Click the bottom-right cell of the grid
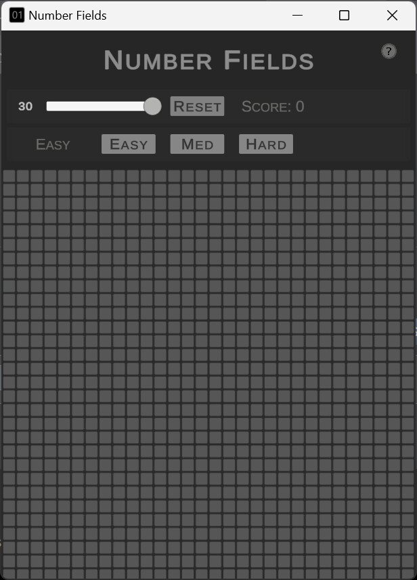This screenshot has height=580, width=417. [408, 573]
